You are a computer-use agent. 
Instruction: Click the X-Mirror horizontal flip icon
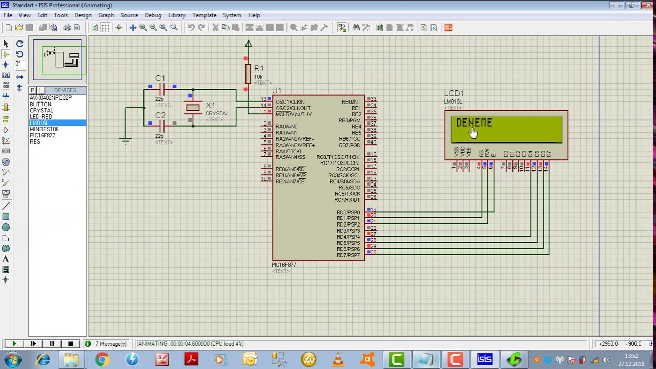click(19, 77)
